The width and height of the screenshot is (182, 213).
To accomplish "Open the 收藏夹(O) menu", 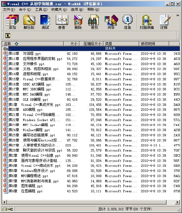I will click(59, 10).
